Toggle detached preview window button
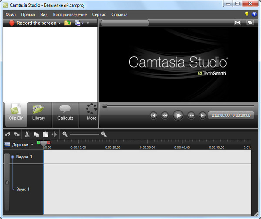 (x=250, y=23)
